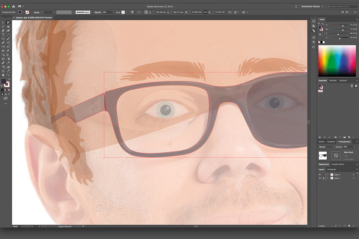Select the Lasso tool
The width and height of the screenshot is (359, 239).
point(8,27)
